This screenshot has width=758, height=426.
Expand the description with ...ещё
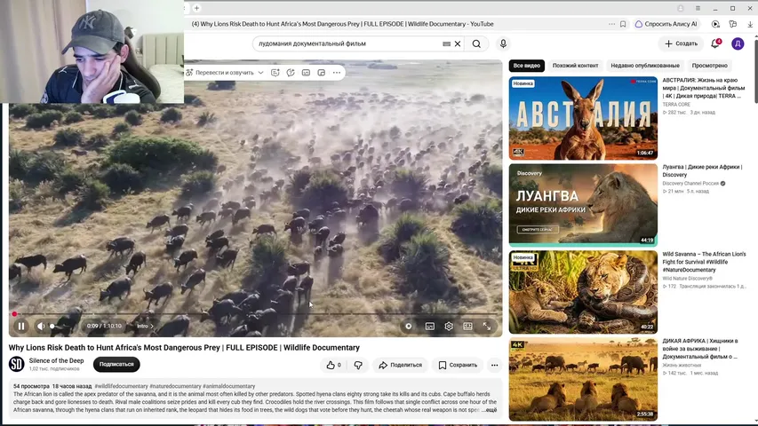pyautogui.click(x=490, y=409)
